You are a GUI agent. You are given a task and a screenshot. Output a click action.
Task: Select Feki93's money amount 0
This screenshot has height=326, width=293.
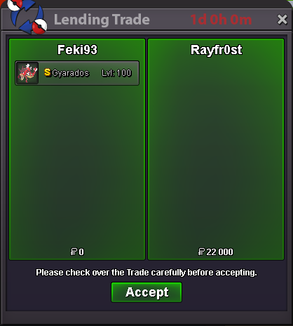81,252
